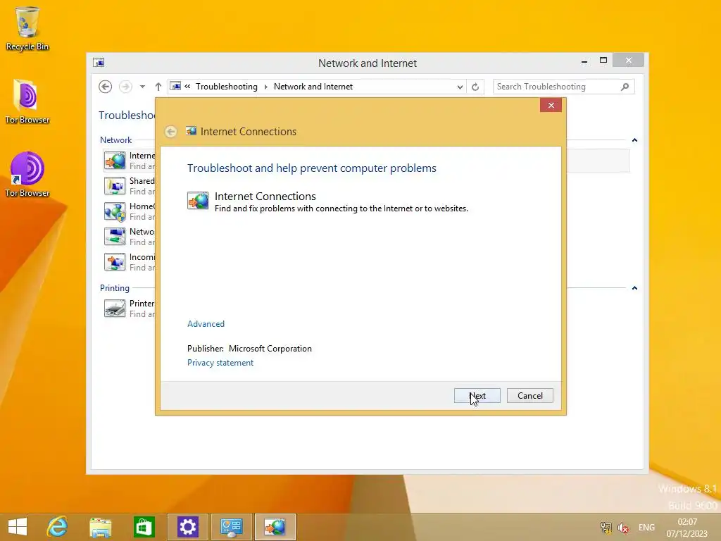Switch to PC settings gear in the taskbar
This screenshot has width=721, height=541.
pyautogui.click(x=187, y=527)
